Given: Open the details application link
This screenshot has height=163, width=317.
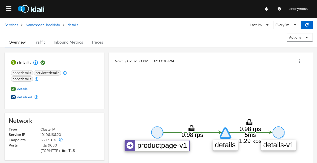Looking at the screenshot, I should coord(22,89).
